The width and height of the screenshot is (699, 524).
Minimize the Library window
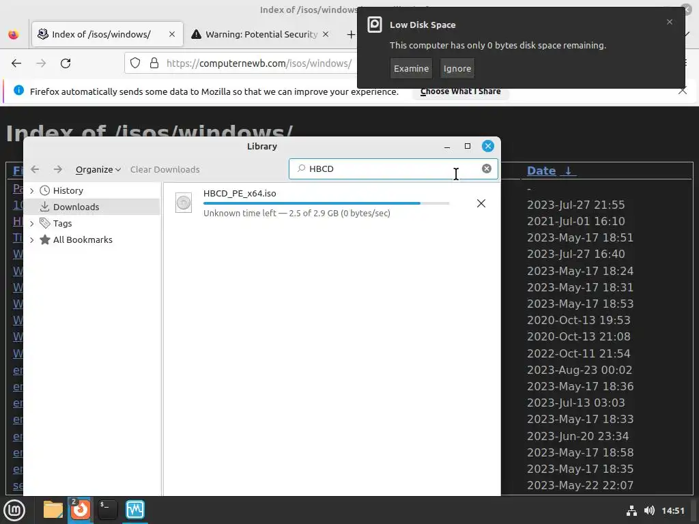[447, 147]
